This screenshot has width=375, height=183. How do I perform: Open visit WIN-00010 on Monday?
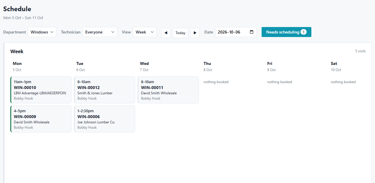[41, 90]
